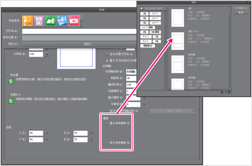Choose the green open-book purpose icon
252x166 pixels.
tap(51, 21)
